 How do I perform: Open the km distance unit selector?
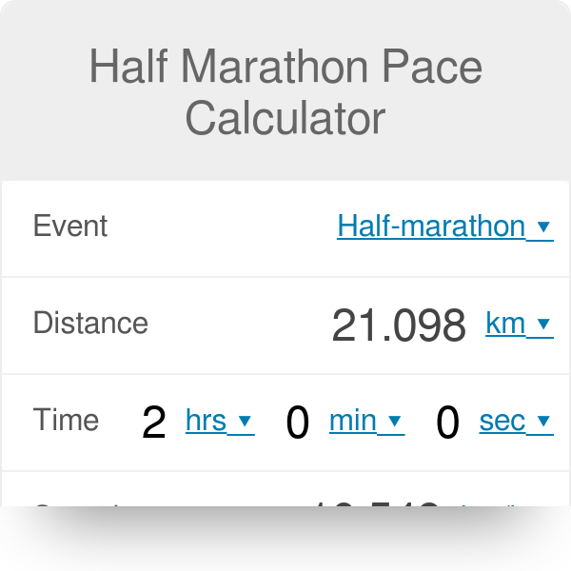506,324
